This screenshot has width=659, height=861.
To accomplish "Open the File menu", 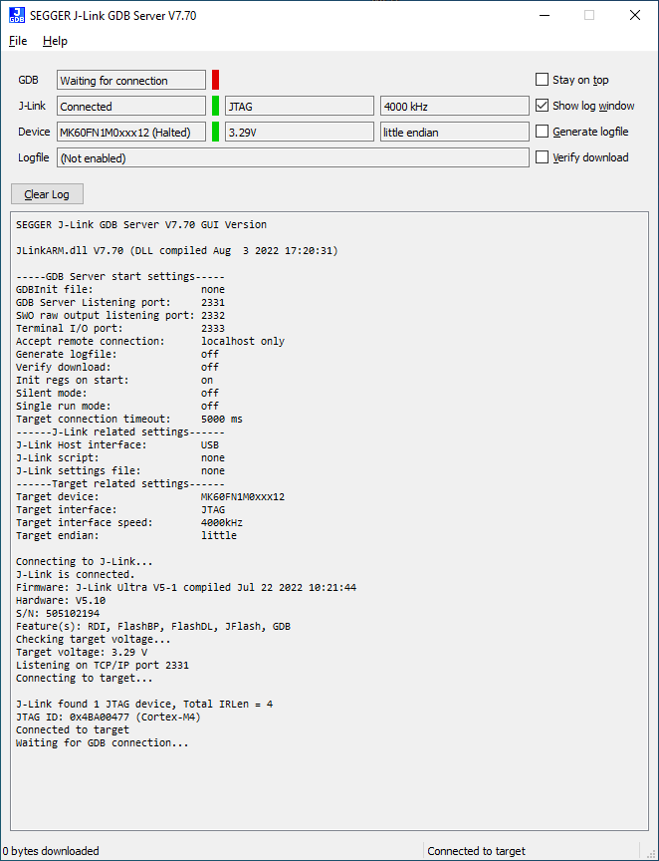I will coord(17,41).
